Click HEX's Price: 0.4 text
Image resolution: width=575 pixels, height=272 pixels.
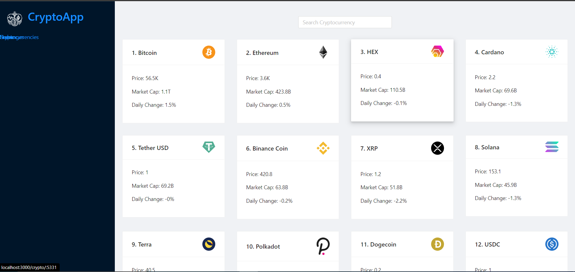(371, 76)
